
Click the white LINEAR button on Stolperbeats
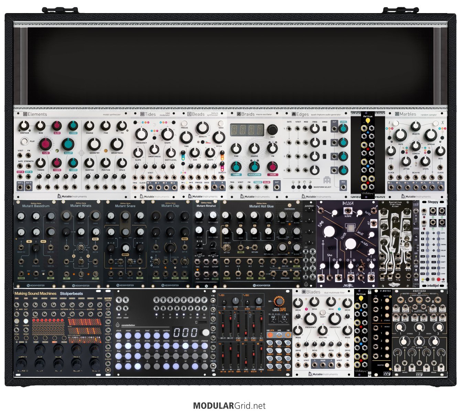coord(26,321)
